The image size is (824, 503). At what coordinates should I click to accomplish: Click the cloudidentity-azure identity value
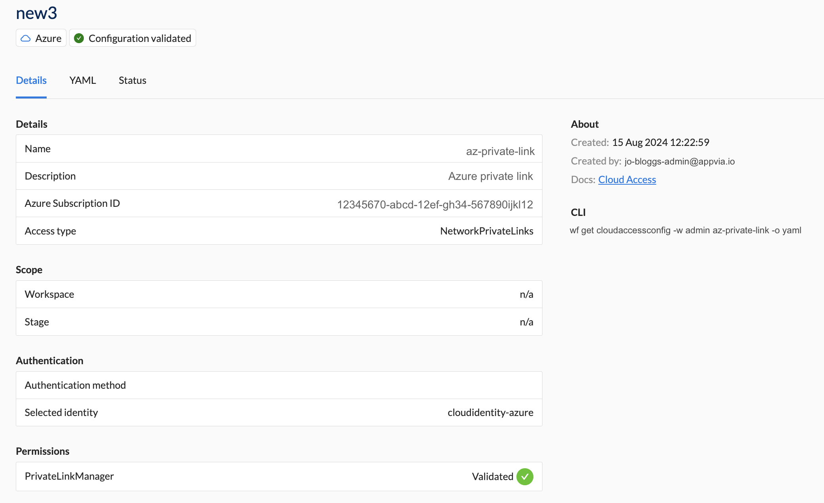tap(490, 412)
